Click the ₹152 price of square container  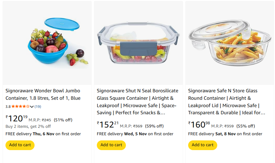click(x=108, y=124)
